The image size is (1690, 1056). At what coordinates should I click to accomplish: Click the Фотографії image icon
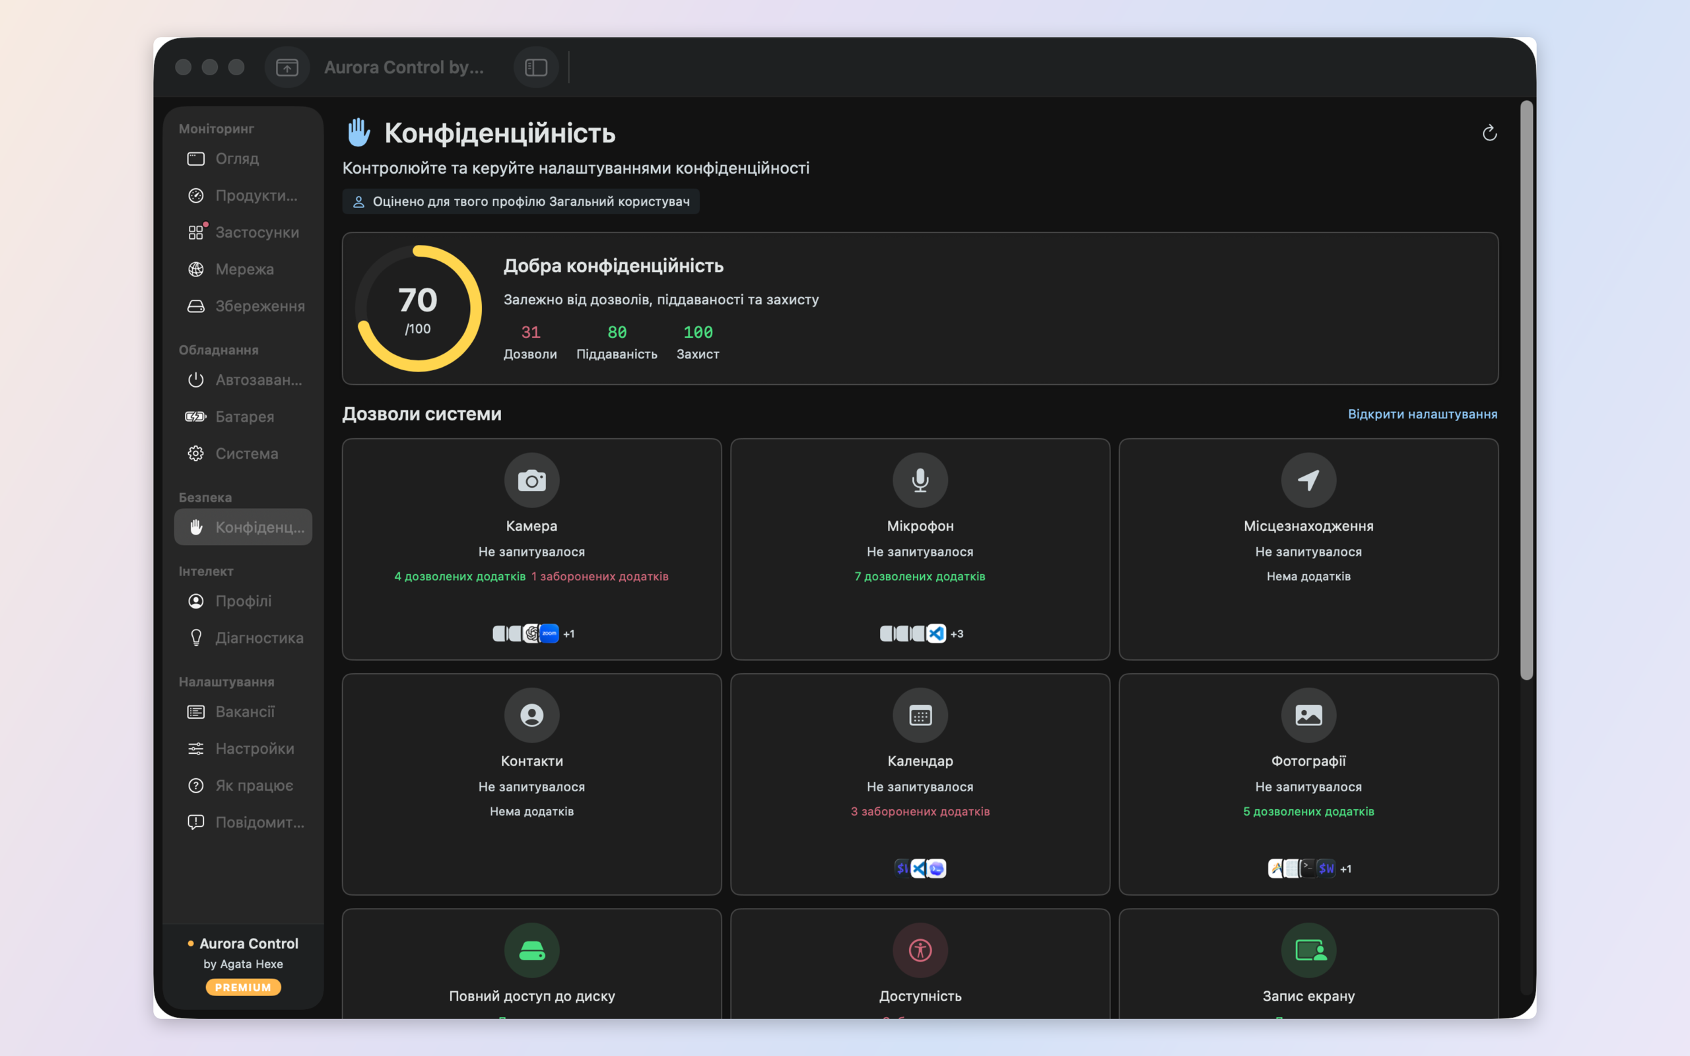pos(1308,715)
